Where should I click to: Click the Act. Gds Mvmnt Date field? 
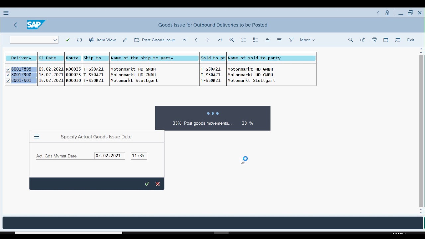pos(110,156)
